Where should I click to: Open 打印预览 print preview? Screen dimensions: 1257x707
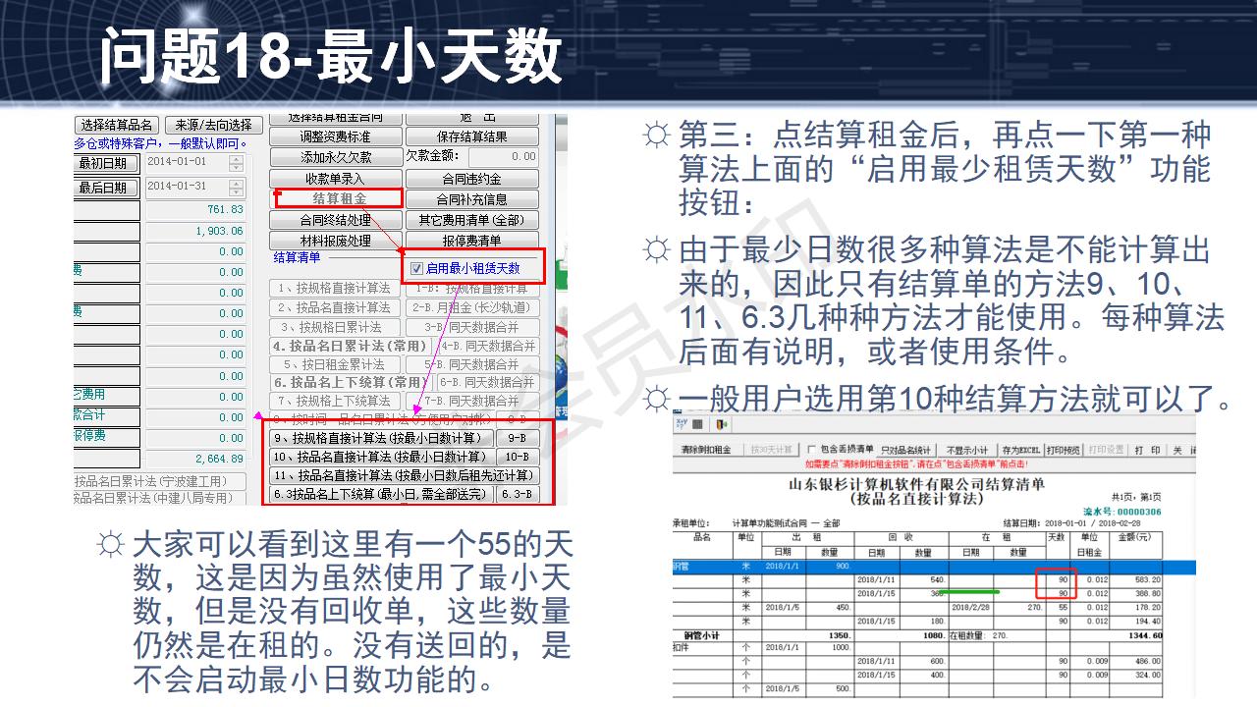pos(1065,450)
